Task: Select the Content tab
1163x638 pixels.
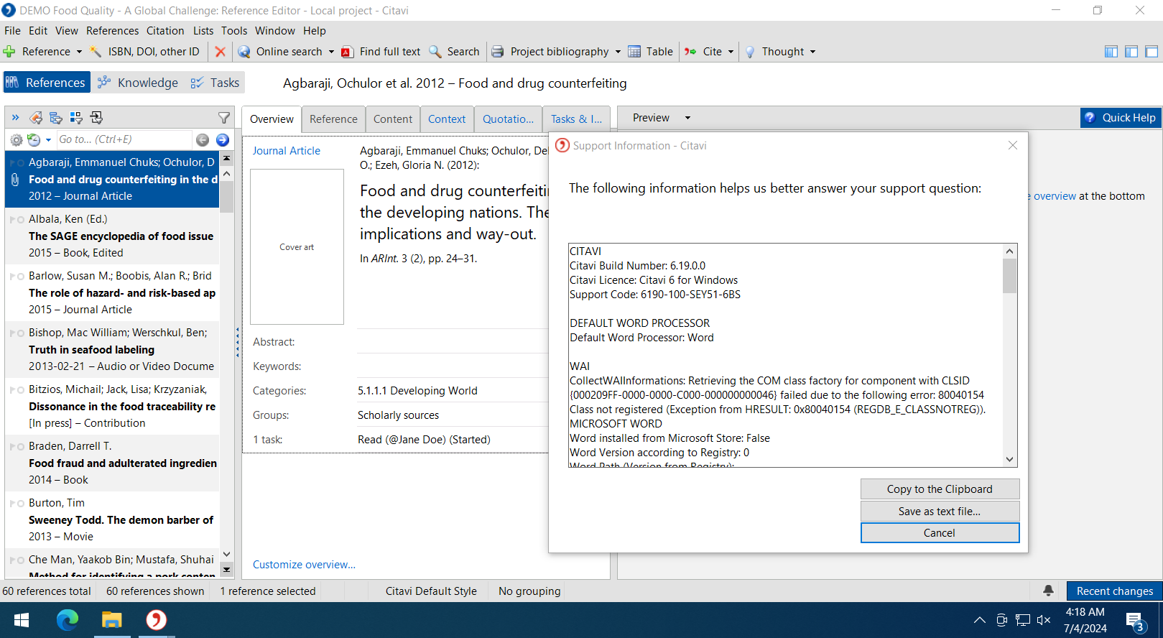Action: click(x=393, y=119)
